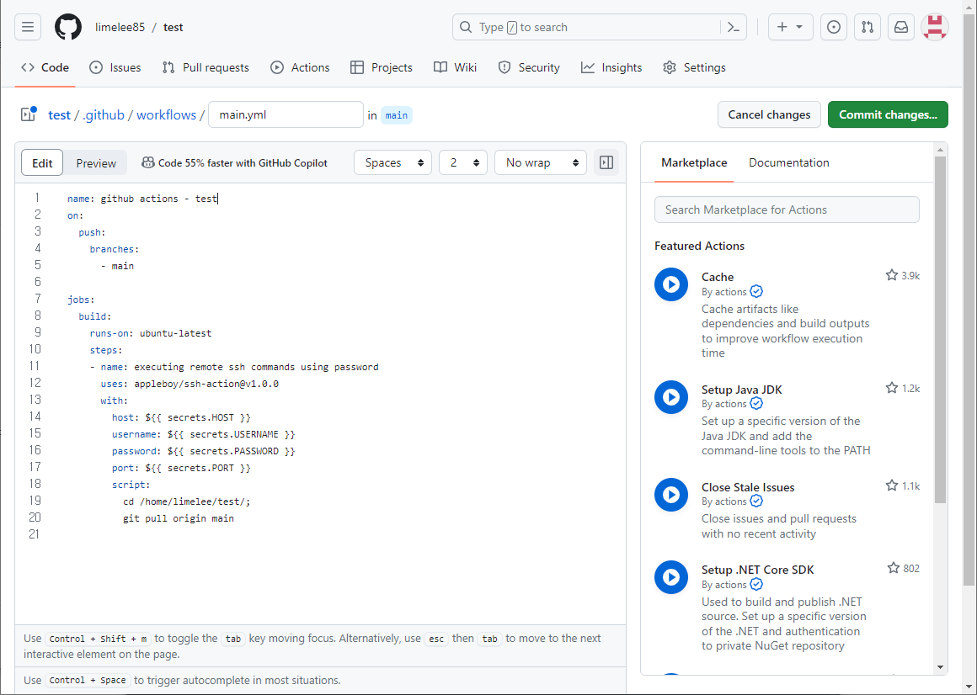This screenshot has height=695, width=977.
Task: Open the No wrap line mode dropdown
Action: tap(540, 163)
